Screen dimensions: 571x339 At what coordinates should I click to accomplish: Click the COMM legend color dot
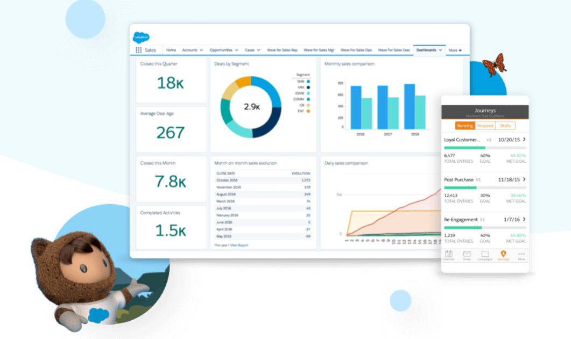tap(308, 99)
